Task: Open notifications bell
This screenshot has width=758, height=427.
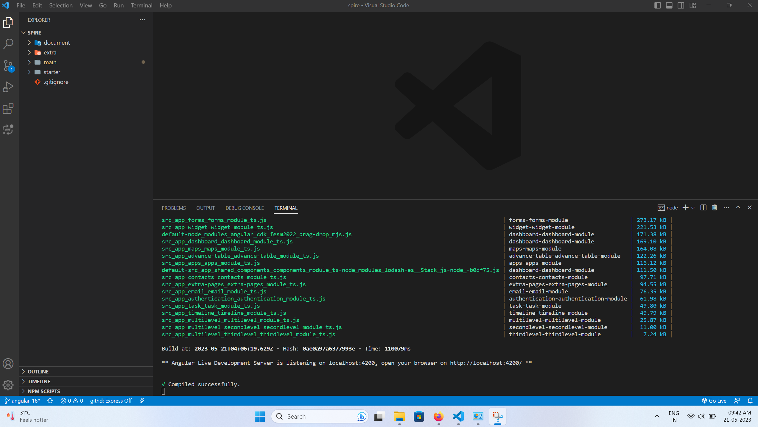Action: [750, 401]
